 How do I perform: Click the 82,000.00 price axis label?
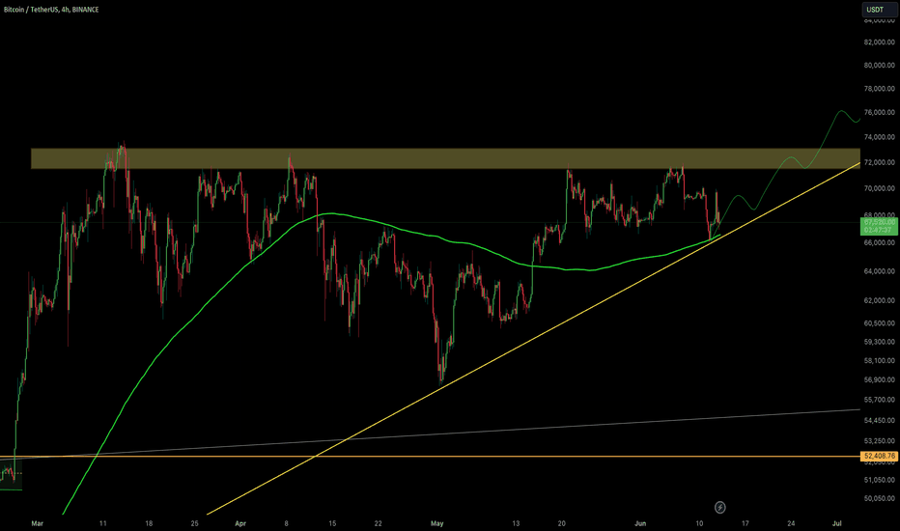pyautogui.click(x=880, y=42)
